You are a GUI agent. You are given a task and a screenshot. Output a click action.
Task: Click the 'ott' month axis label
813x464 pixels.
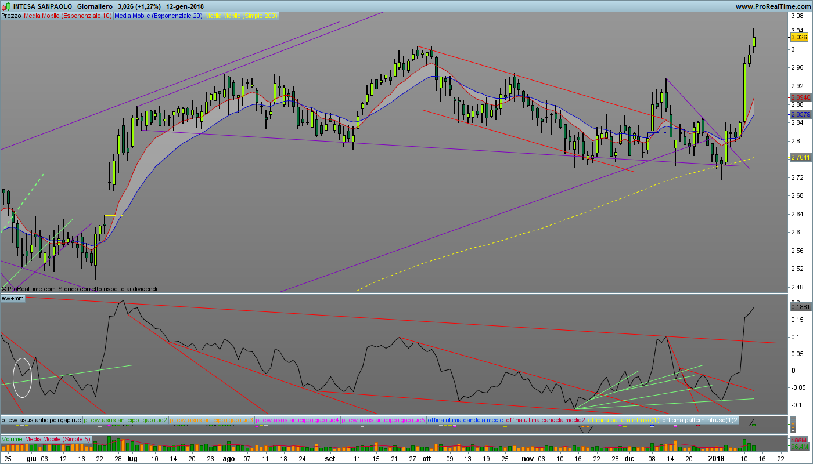click(x=427, y=458)
